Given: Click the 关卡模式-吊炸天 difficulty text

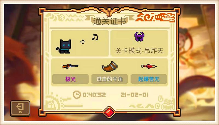Looking at the screenshot, I should (139, 50).
